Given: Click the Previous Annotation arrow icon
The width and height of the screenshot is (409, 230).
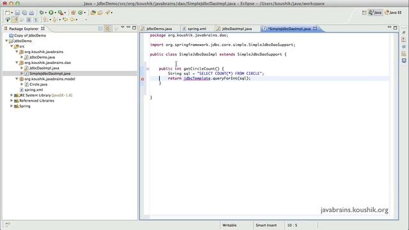Looking at the screenshot, I should tap(54, 20).
